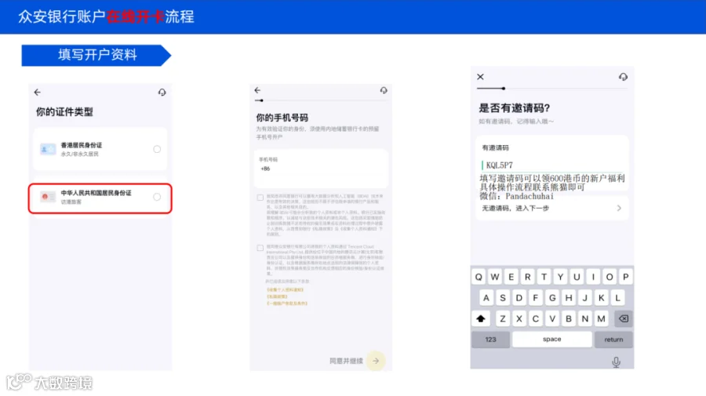Viewport: 706px width, 396px height.
Task: Close the invitation code screen with X
Action: pyautogui.click(x=480, y=77)
